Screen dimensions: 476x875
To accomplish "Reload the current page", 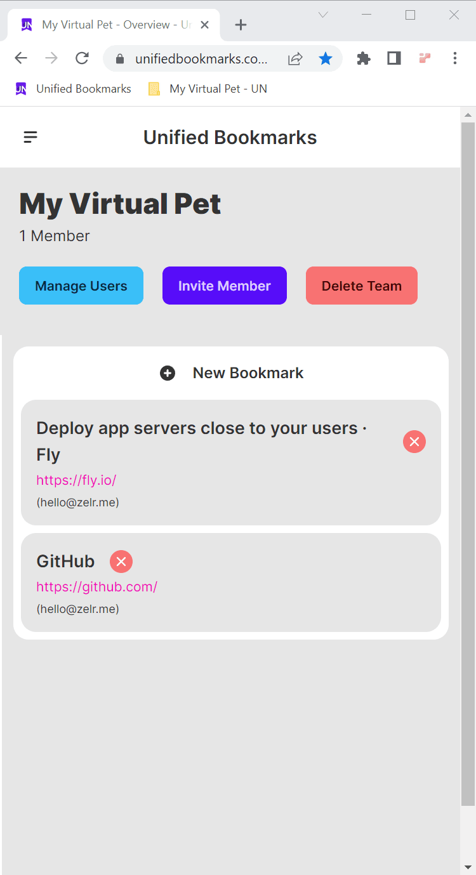I will tap(82, 59).
